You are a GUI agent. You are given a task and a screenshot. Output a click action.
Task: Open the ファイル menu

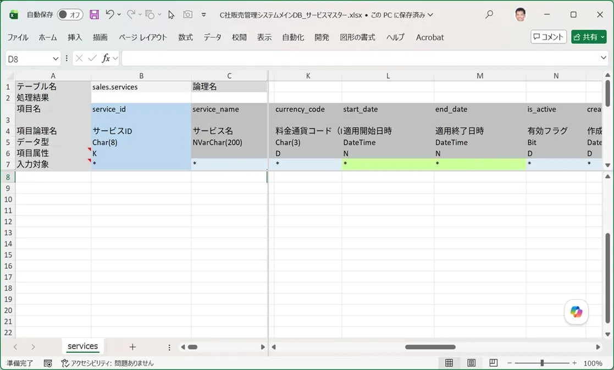pyautogui.click(x=18, y=37)
